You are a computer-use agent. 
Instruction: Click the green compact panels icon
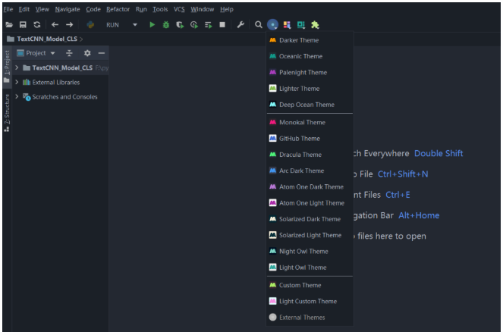click(x=301, y=25)
